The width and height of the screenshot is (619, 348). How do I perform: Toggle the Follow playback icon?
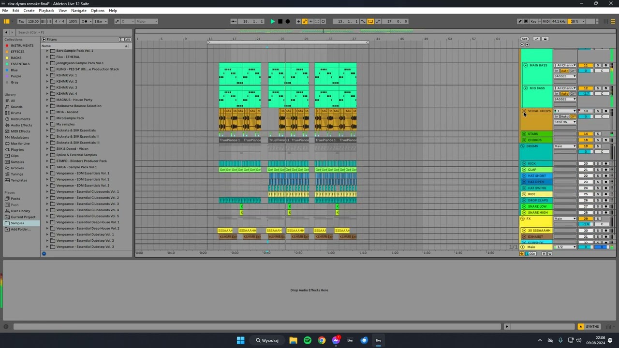click(234, 21)
